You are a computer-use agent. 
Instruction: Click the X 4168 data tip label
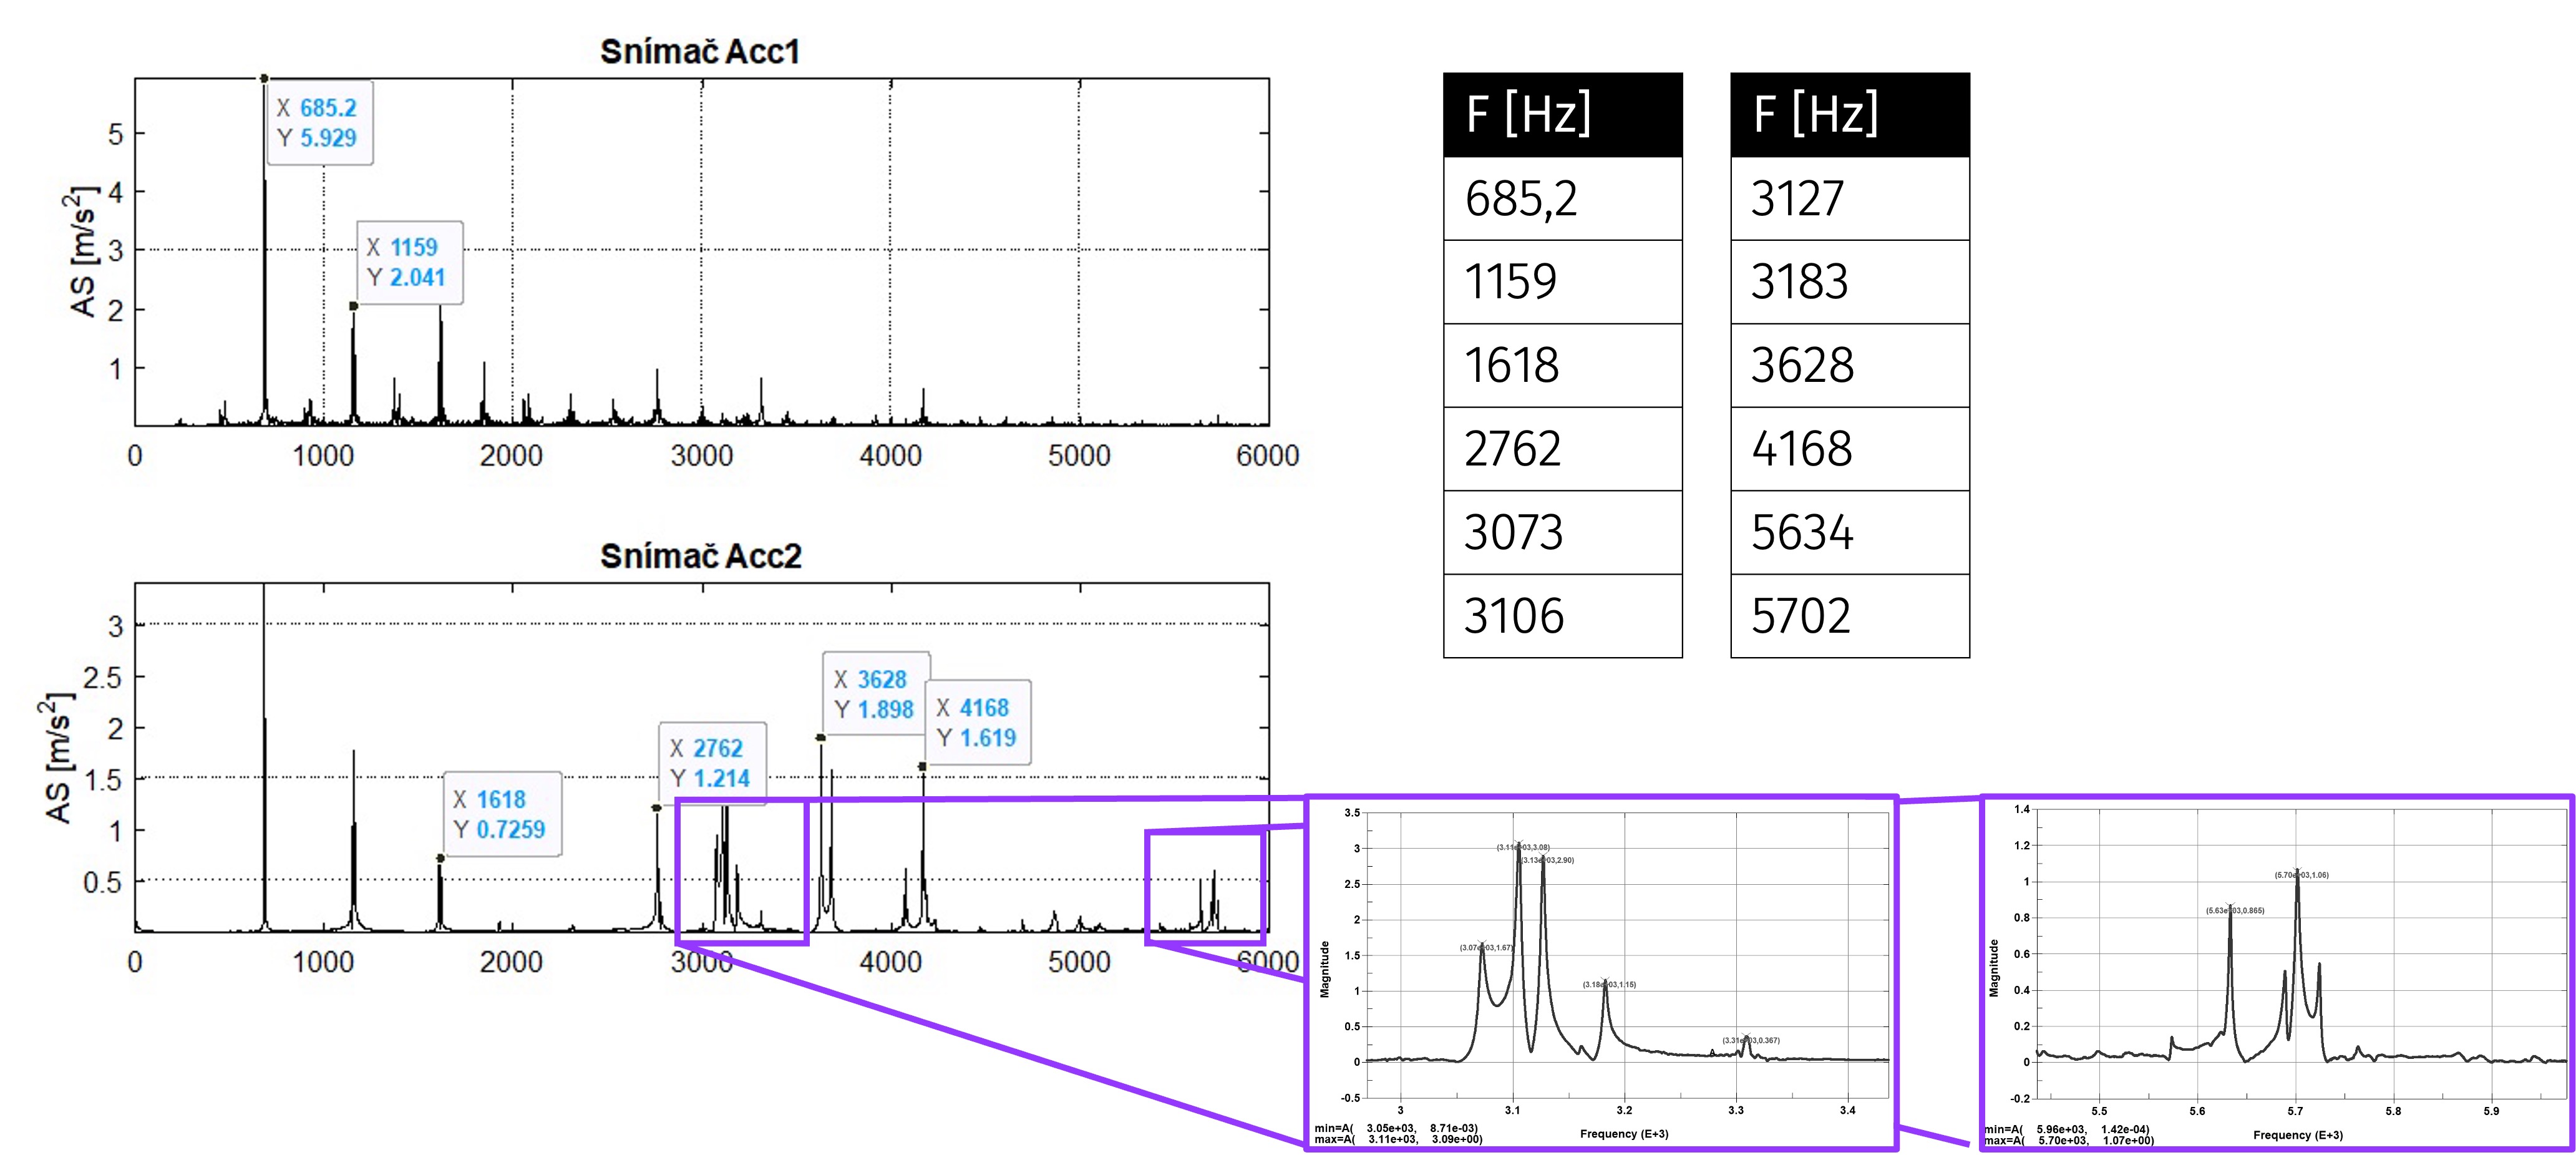(978, 722)
